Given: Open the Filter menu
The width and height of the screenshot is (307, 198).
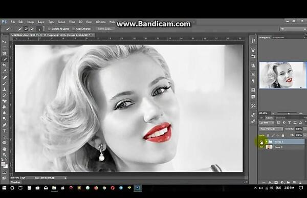Looking at the screenshot, I should coord(72,21).
